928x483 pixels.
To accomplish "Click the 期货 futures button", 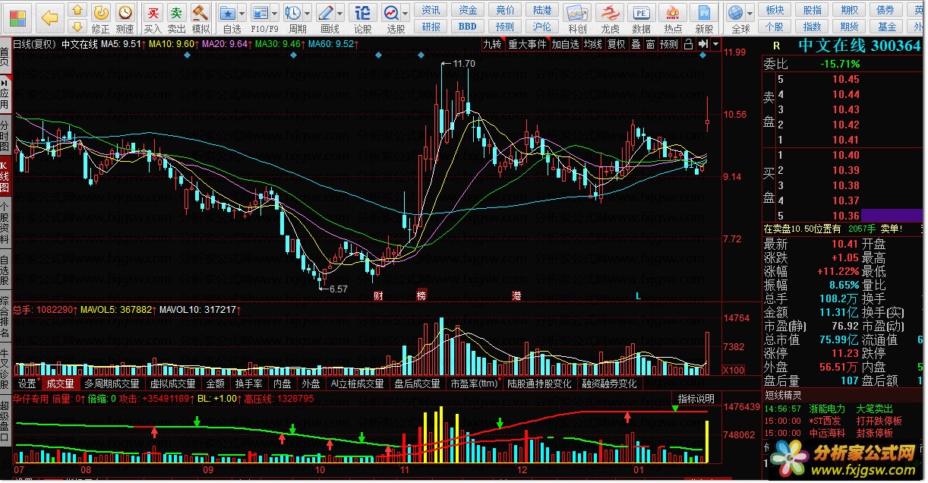I will pyautogui.click(x=849, y=27).
